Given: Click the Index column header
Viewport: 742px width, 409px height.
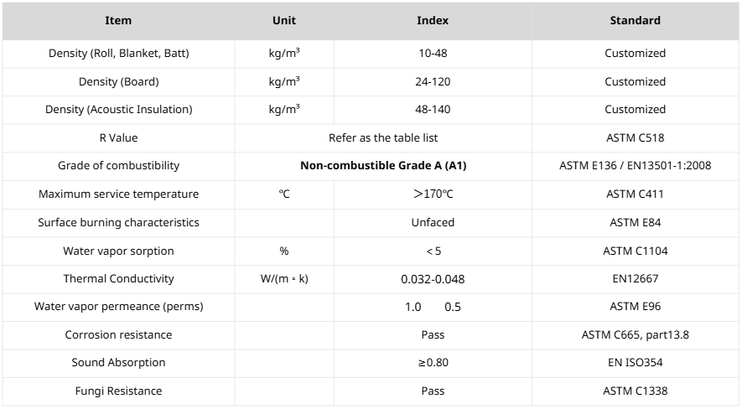Looking at the screenshot, I should (433, 20).
